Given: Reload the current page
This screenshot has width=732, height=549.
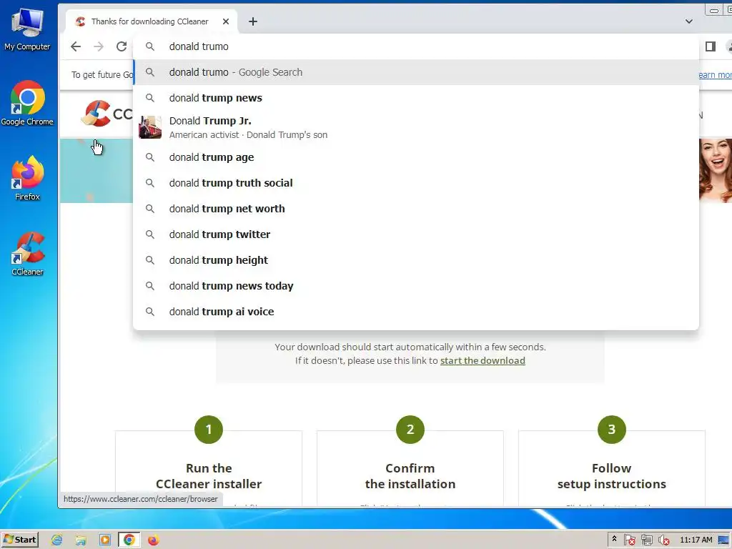Looking at the screenshot, I should (122, 46).
